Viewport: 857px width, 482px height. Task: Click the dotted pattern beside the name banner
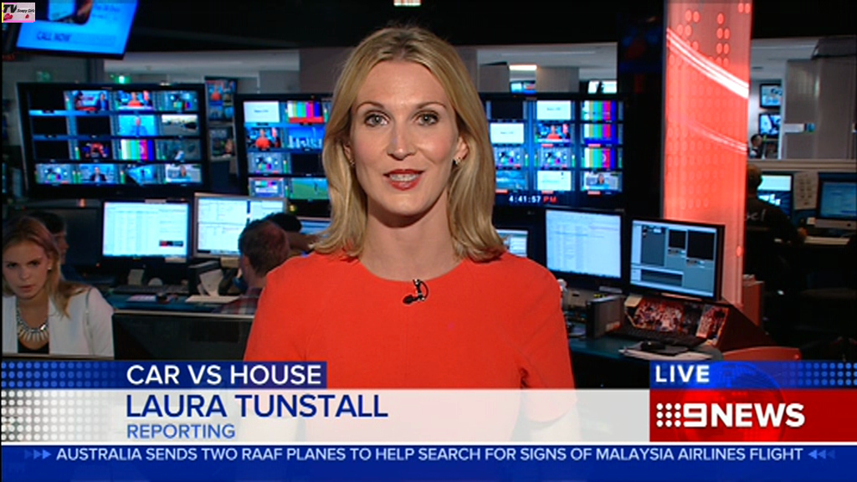pos(59,403)
